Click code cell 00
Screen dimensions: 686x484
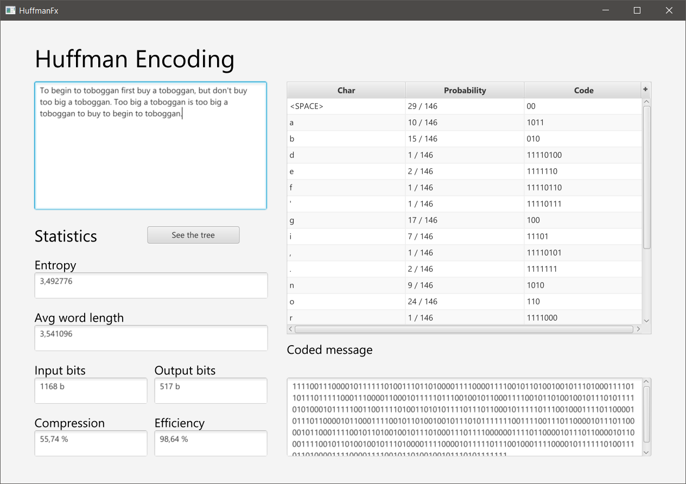pyautogui.click(x=583, y=106)
